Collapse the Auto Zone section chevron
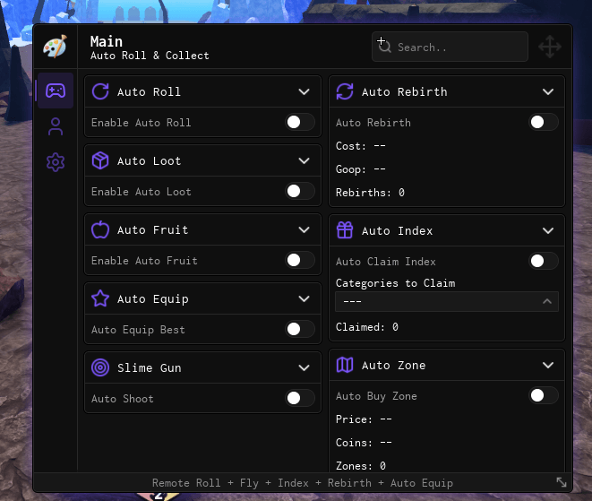 [x=548, y=366]
